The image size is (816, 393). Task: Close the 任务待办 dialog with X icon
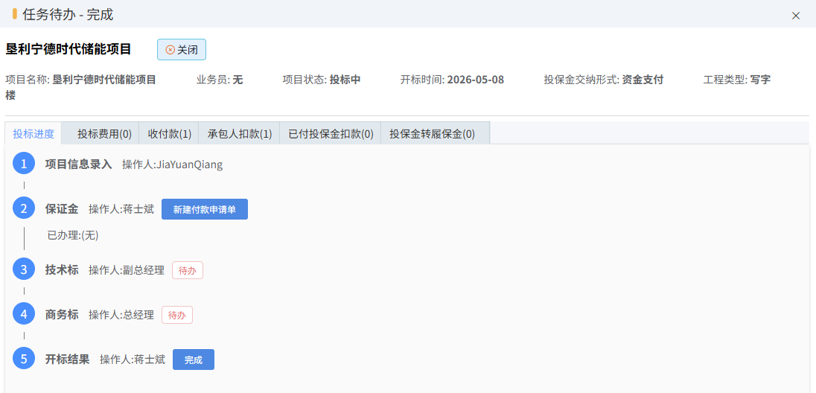[796, 16]
